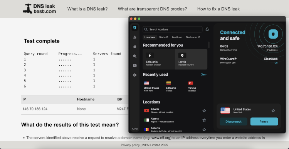Viewport: 289px width, 149px height.
Task: Open 'How to fix a DNS leak' page
Action: (x=218, y=9)
